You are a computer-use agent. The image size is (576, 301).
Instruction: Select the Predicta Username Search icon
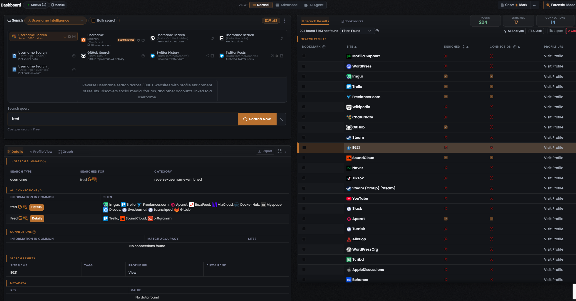tap(222, 38)
